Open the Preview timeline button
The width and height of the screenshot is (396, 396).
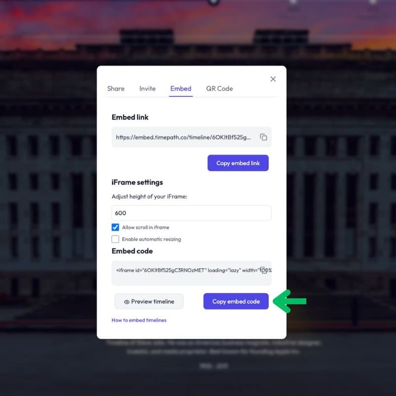149,301
